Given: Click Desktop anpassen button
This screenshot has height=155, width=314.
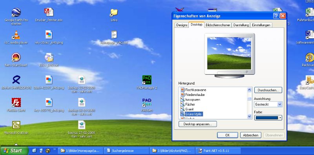Looking at the screenshot, I should 197,124.
